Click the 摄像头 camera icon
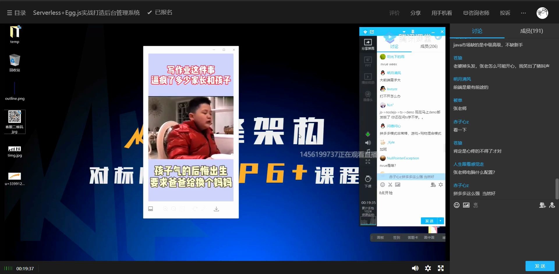Screen dimensions: 559x274 (368, 93)
